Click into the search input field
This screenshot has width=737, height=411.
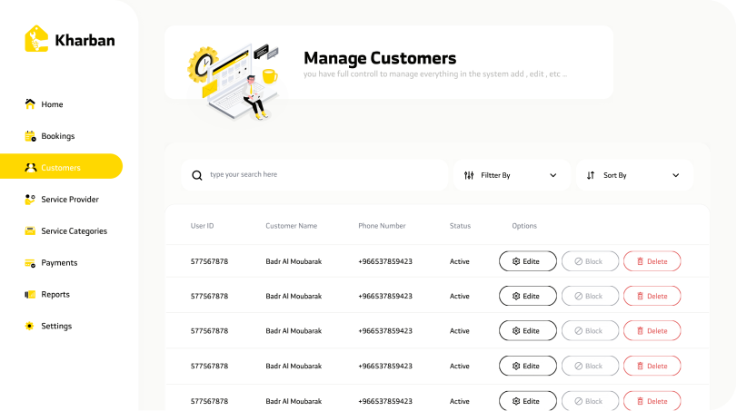click(323, 175)
